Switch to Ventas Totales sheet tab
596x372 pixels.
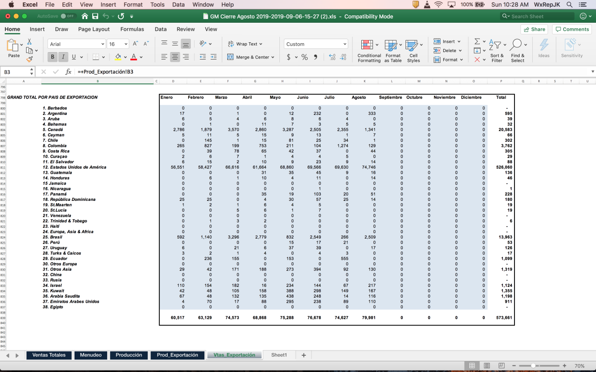click(x=49, y=355)
